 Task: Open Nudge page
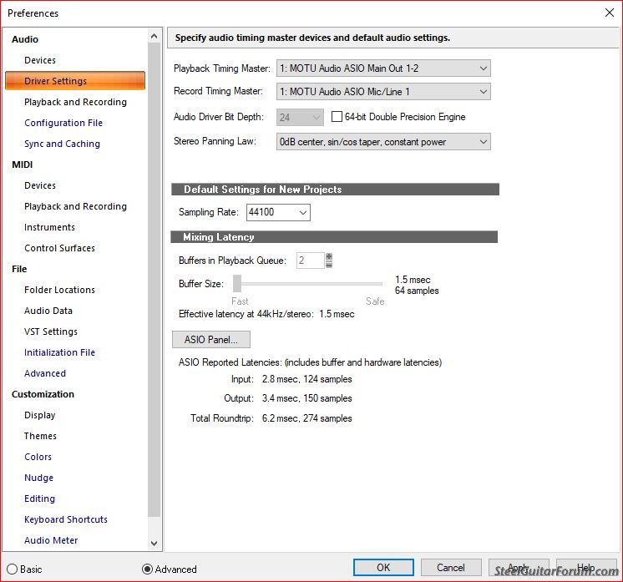(x=38, y=478)
